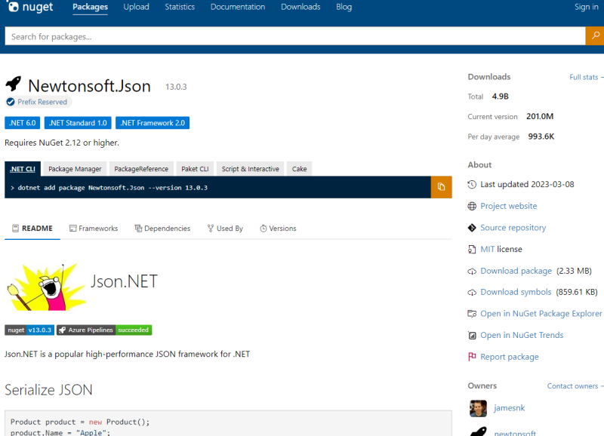Switch to Package Manager tab

coord(75,169)
